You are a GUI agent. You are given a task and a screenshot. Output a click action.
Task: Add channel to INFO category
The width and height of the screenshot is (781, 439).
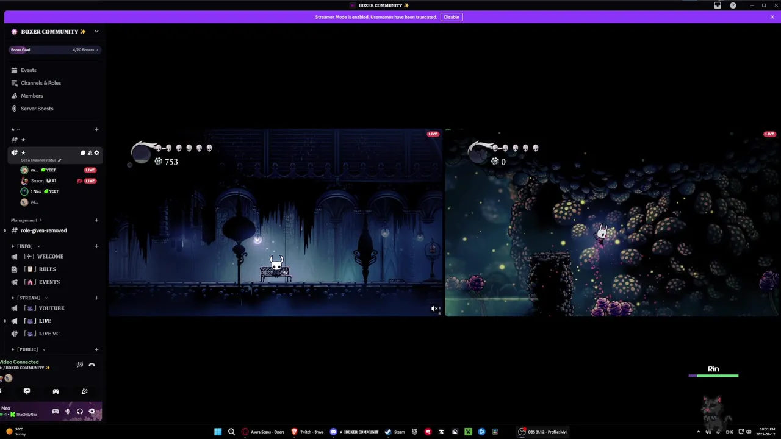tap(96, 246)
